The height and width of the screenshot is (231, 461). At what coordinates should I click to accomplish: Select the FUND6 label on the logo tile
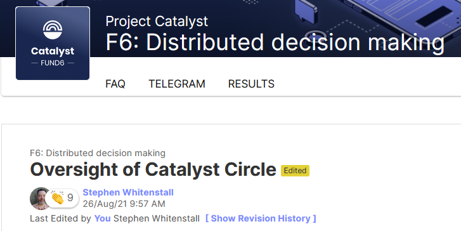tap(53, 63)
